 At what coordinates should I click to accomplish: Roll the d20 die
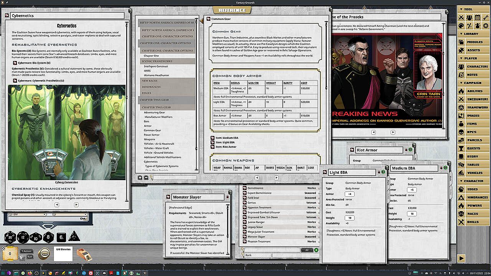10,237
